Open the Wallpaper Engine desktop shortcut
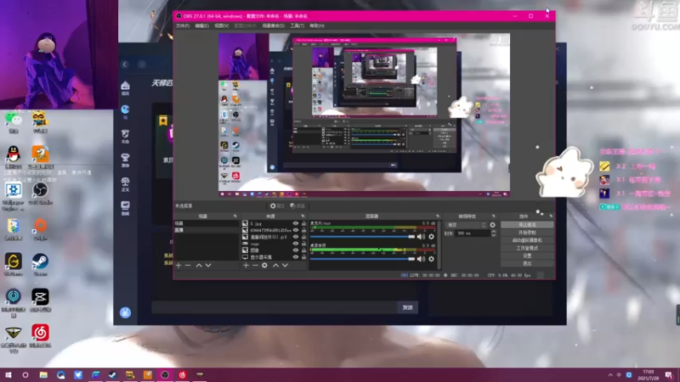 (x=13, y=196)
